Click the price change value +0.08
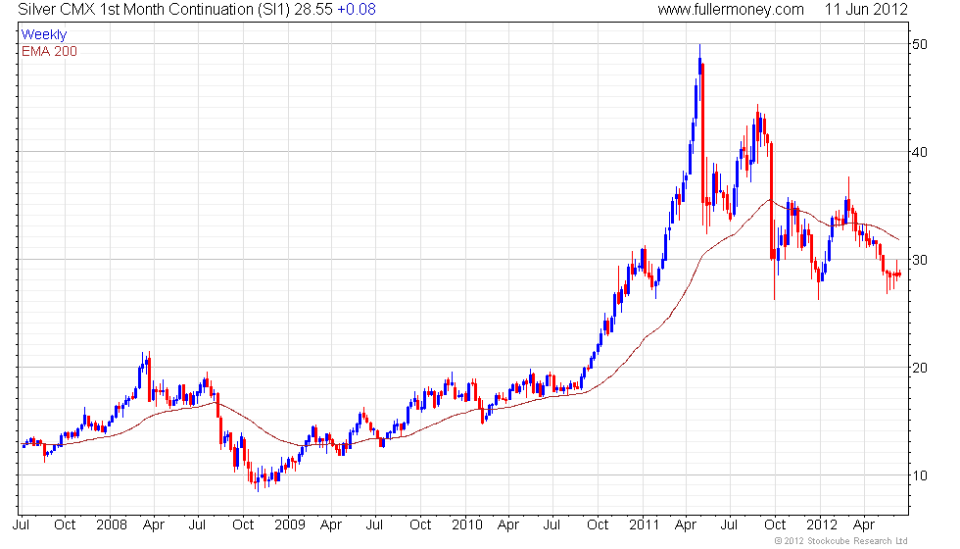The image size is (960, 549). tap(357, 9)
